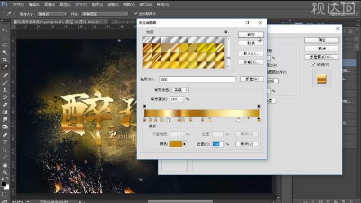Select the Crop tool
Screen dimensions: 361x203
coord(5,60)
